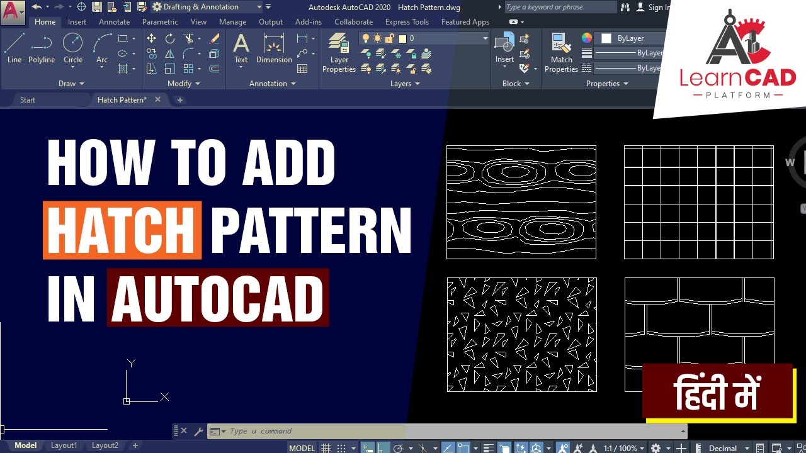Click the Scale tool icon
The width and height of the screenshot is (806, 453).
coord(170,69)
